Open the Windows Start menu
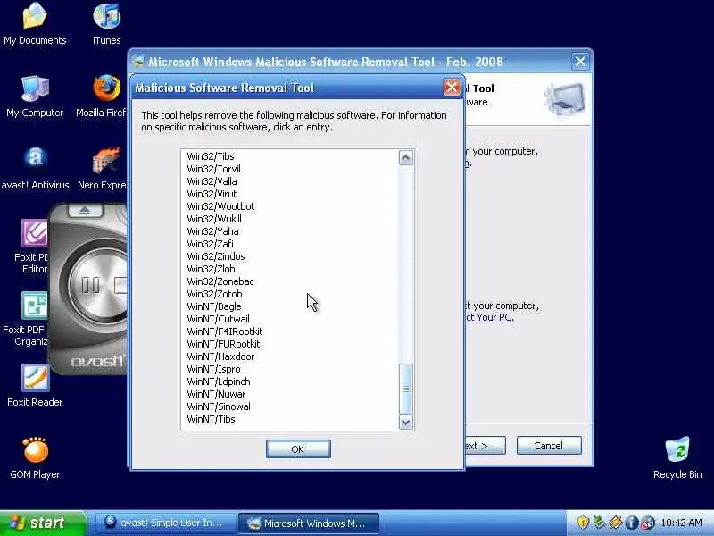This screenshot has height=536, width=714. 43,523
